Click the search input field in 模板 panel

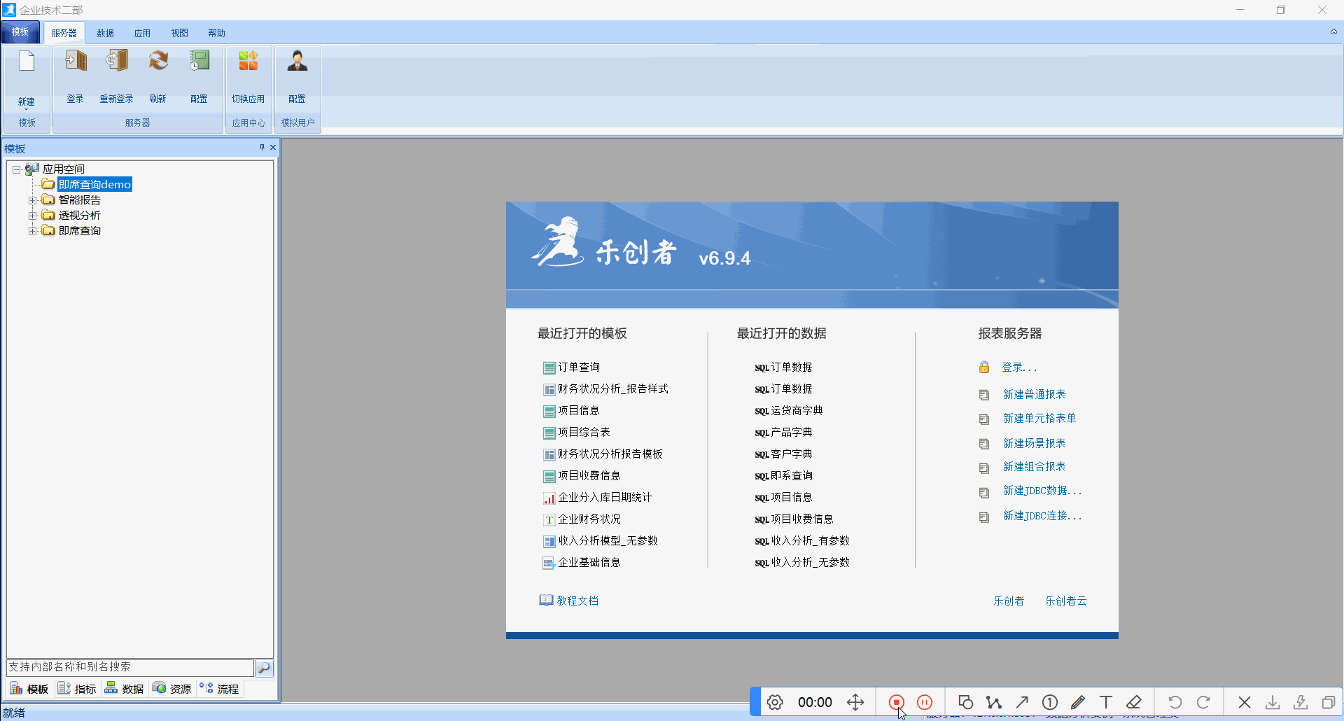click(x=130, y=667)
